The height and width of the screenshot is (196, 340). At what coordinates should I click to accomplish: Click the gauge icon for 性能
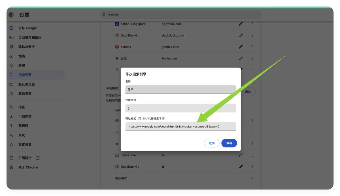11,56
